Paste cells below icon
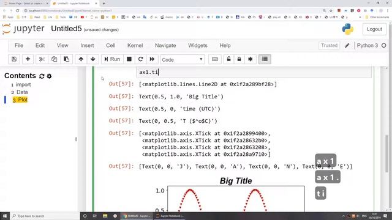The image size is (392, 220). (66, 59)
